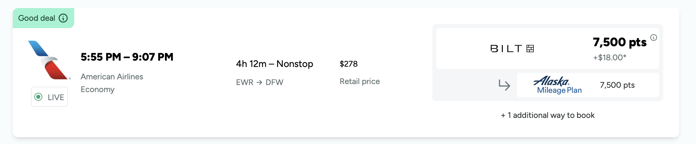Viewport: 696px width, 144px height.
Task: Select the Alaska 7,500 pts transfer option
Action: [x=588, y=85]
